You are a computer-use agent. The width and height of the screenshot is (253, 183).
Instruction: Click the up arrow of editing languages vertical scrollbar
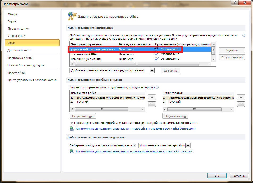(x=214, y=44)
